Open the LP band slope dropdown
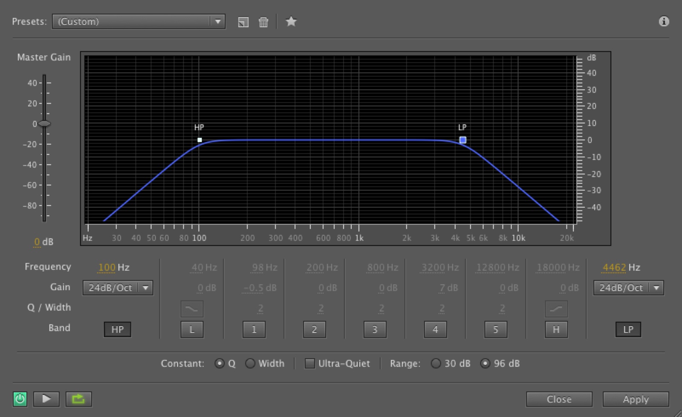Screen dimensions: 682x417 [656, 288]
